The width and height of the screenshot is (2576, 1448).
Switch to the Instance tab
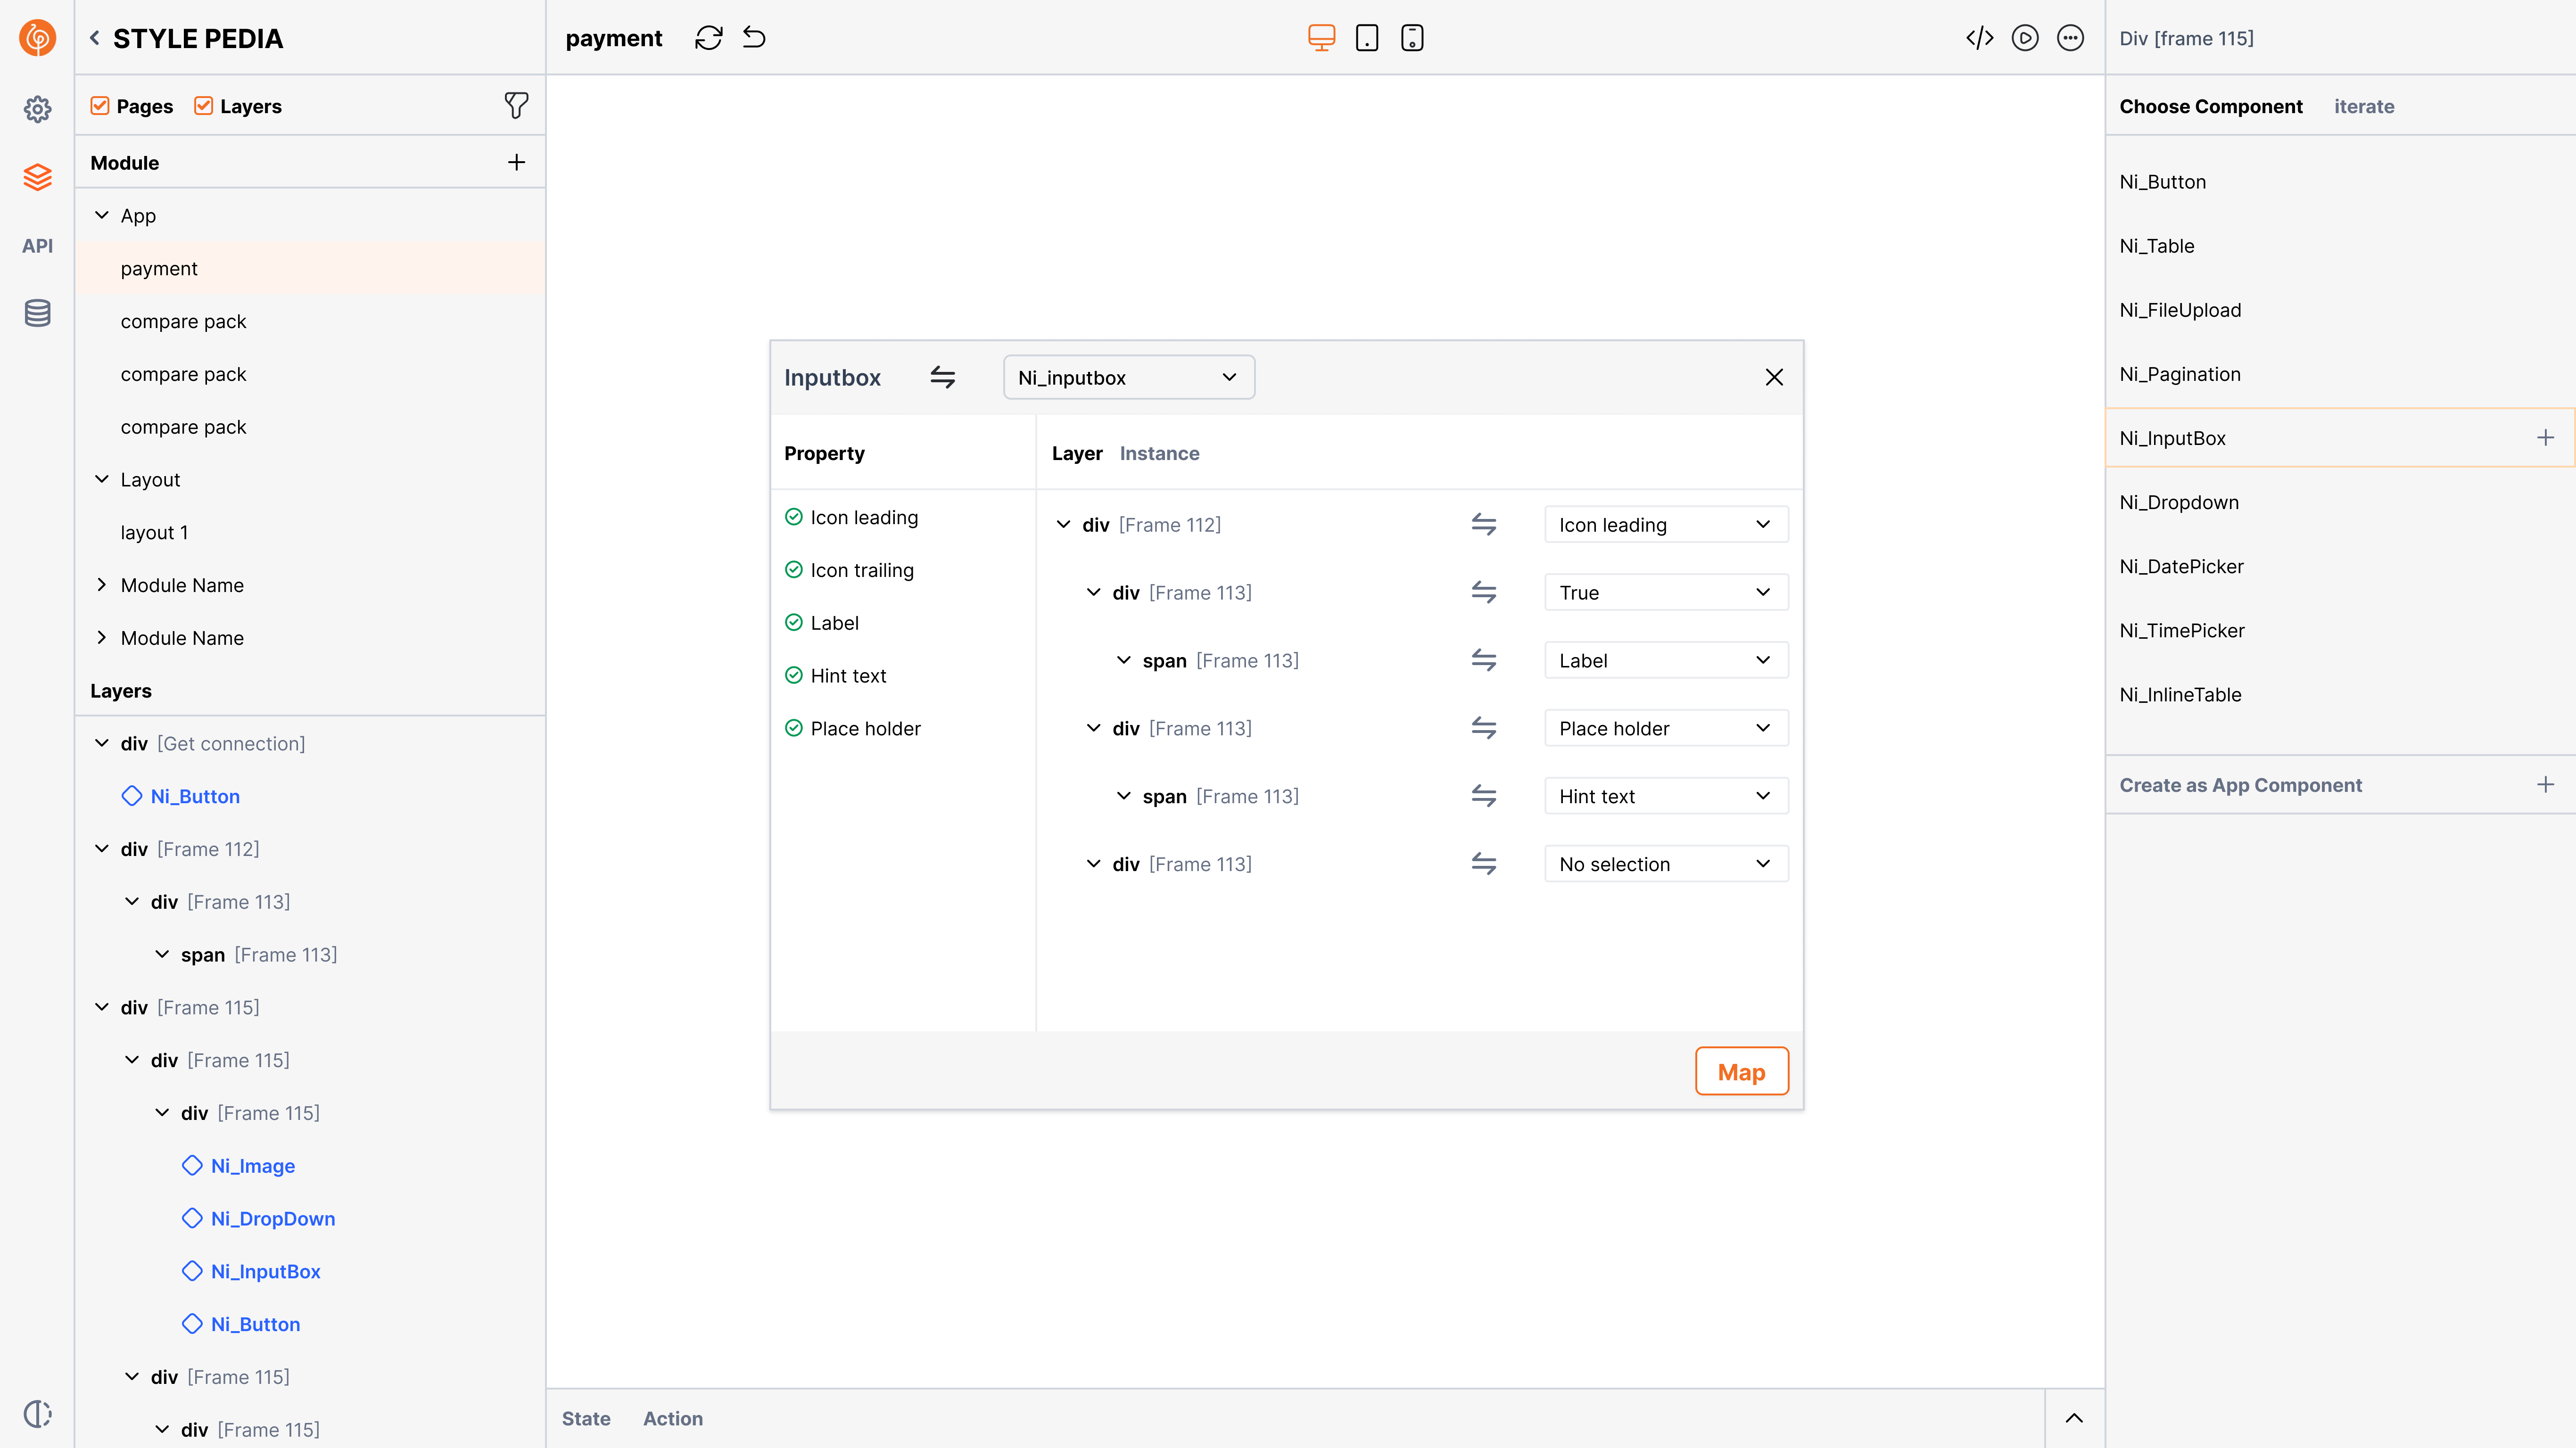[1159, 453]
